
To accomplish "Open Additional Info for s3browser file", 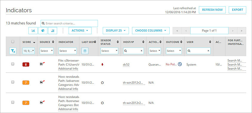I will coord(68,69).
